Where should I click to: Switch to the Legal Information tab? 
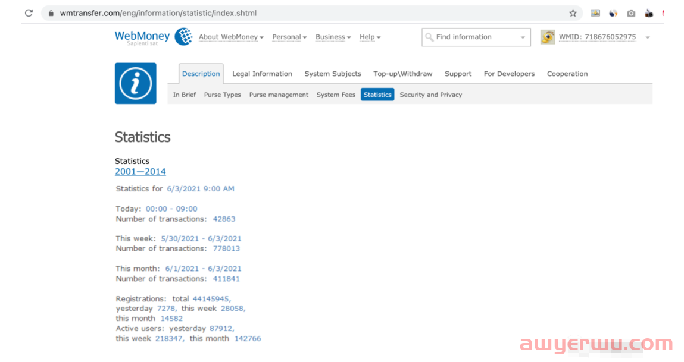pyautogui.click(x=262, y=74)
